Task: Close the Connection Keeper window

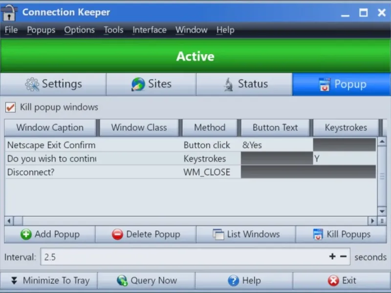Action: click(x=382, y=13)
